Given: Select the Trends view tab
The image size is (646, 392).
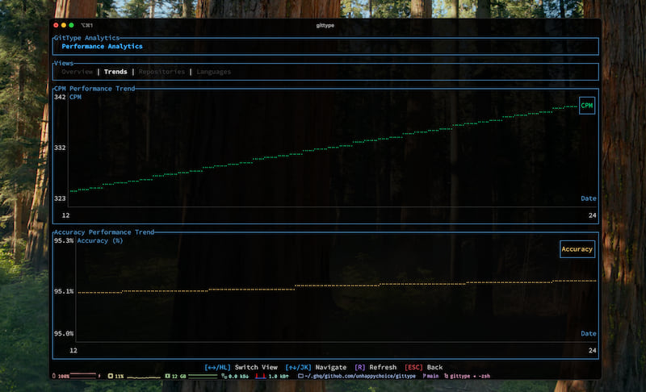Looking at the screenshot, I should click(115, 72).
